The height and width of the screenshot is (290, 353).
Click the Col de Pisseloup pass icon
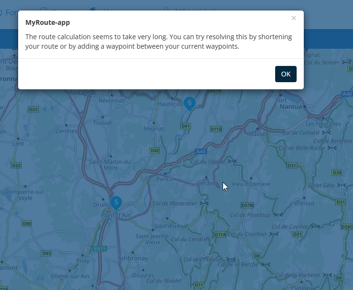click(278, 215)
